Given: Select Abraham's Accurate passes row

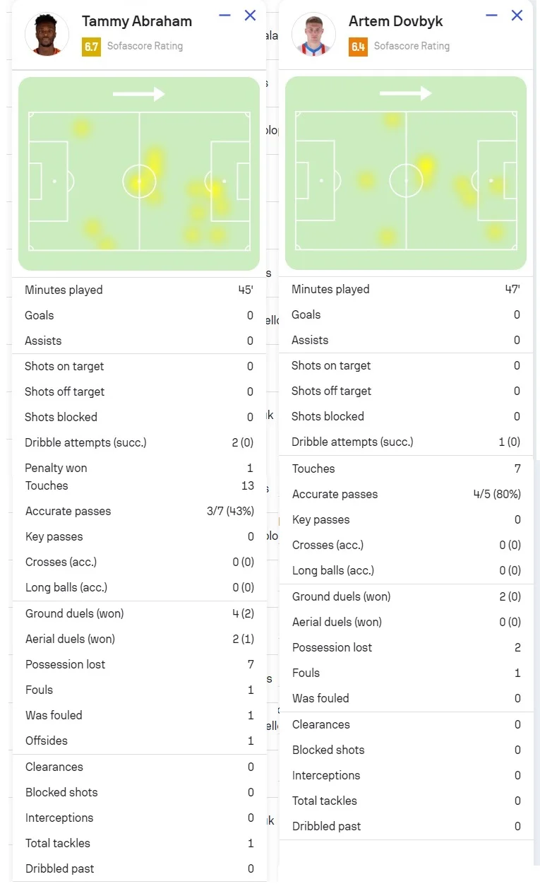Looking at the screenshot, I should pos(139,511).
